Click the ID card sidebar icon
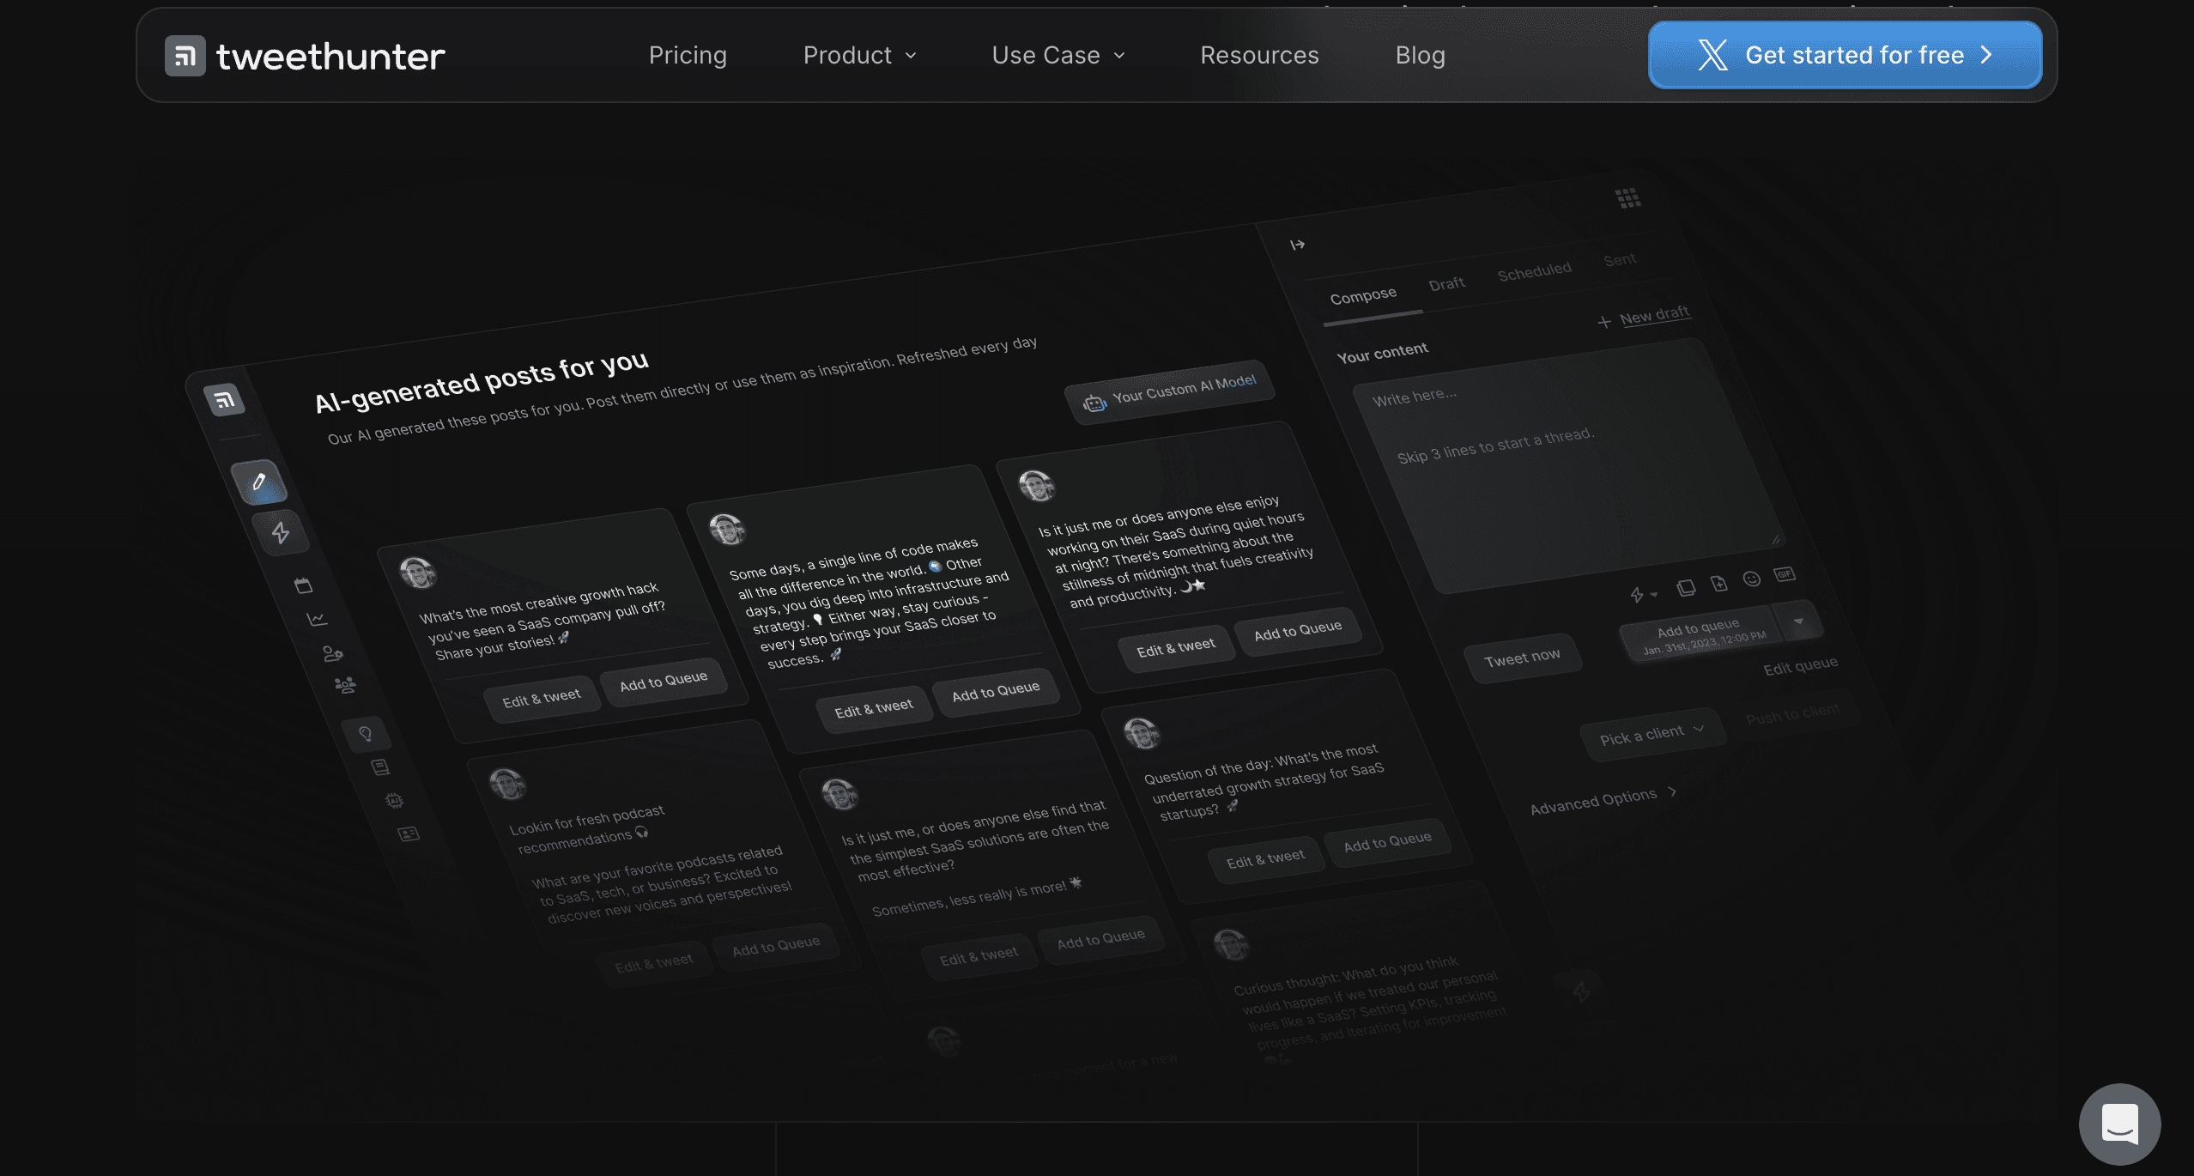This screenshot has height=1176, width=2194. pyautogui.click(x=409, y=834)
